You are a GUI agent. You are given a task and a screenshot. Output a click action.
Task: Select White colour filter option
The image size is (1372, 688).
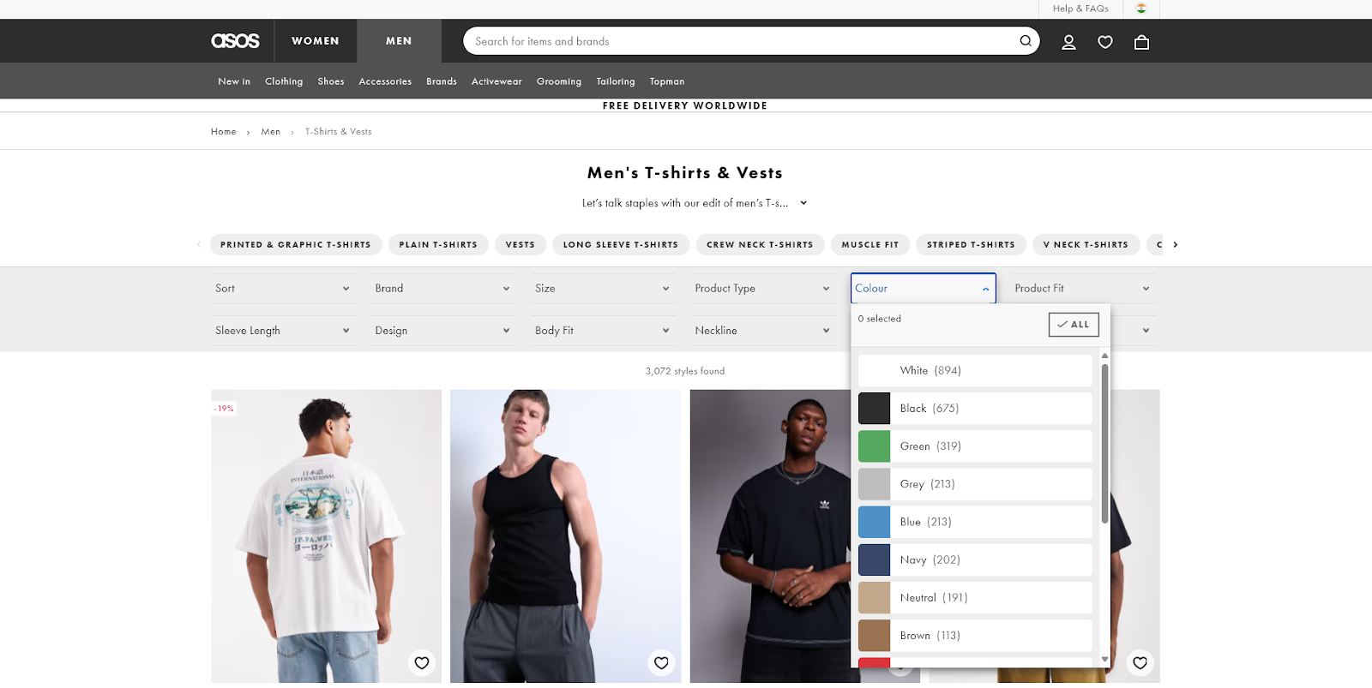(x=975, y=371)
